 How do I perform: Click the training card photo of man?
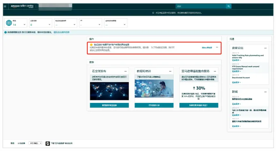coord(154,89)
